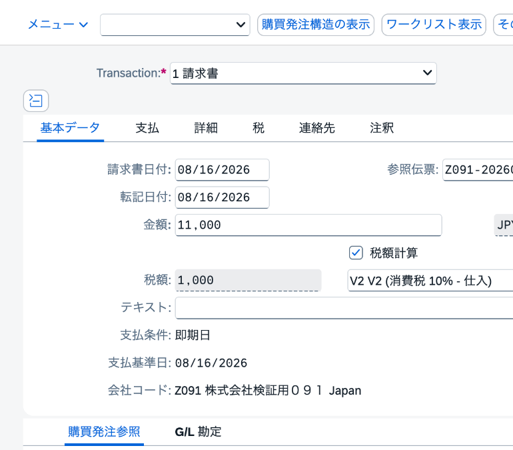Switch to G/L 勘定 tab

click(199, 432)
